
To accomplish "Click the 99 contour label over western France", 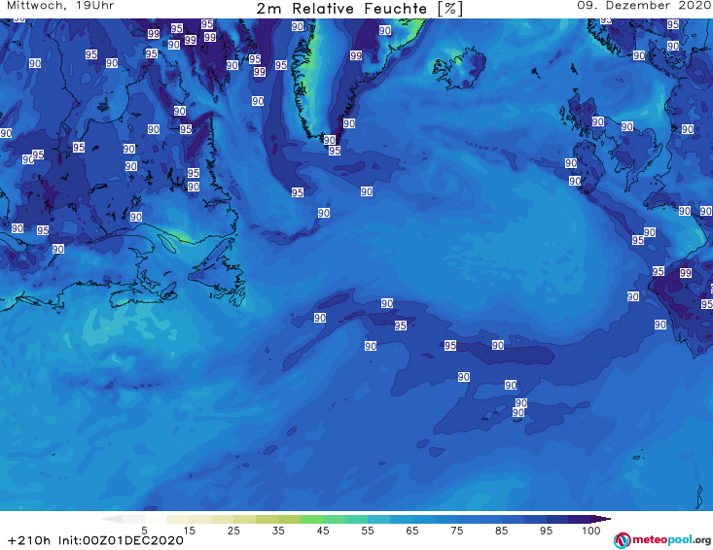I will pyautogui.click(x=686, y=273).
